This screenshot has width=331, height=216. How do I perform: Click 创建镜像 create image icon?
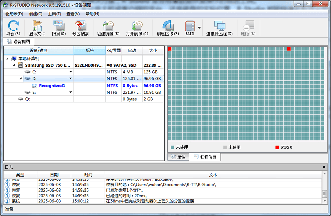[x=108, y=28]
